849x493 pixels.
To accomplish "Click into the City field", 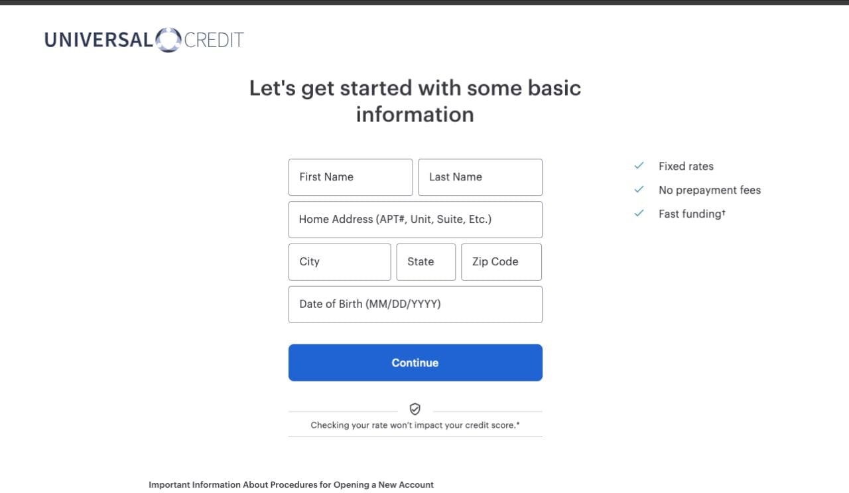I will [x=340, y=262].
